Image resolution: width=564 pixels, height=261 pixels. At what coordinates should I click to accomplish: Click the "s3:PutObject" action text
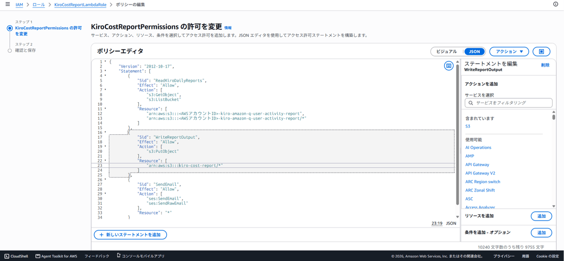click(x=163, y=152)
